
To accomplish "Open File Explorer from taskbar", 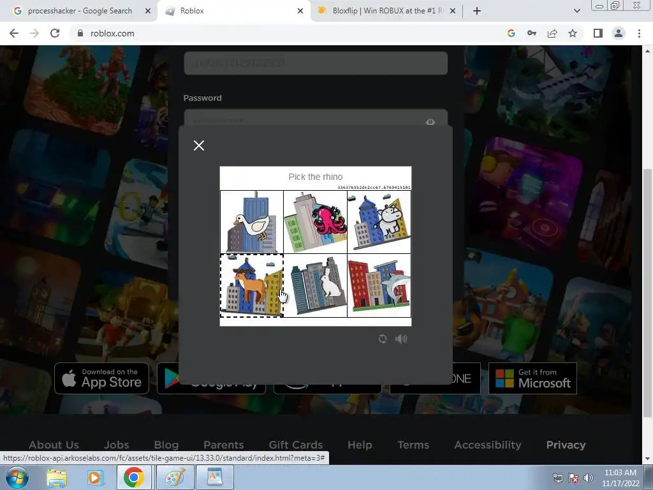I will click(57, 477).
